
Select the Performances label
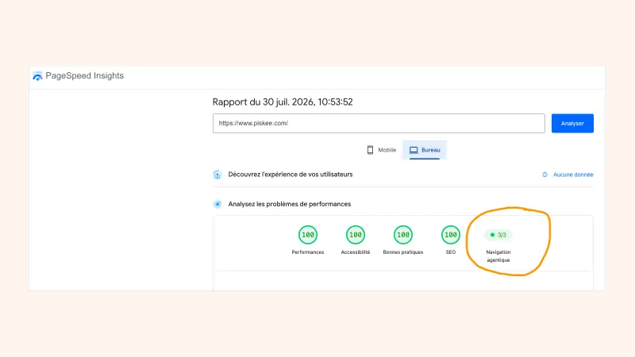coord(308,252)
